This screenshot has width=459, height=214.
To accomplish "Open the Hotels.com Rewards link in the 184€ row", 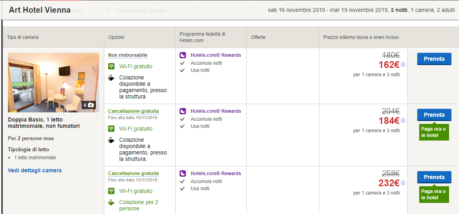I will coord(215,111).
